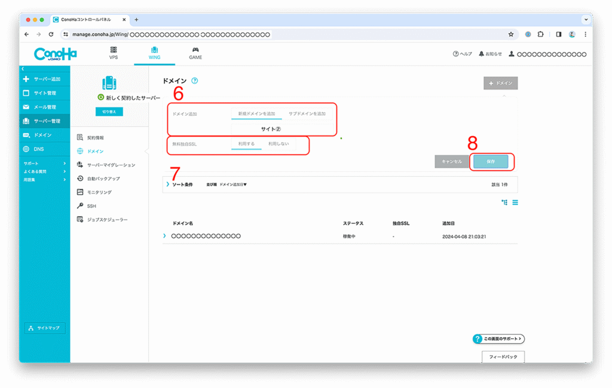
Task: Open DNS in sidebar
Action: coord(44,149)
